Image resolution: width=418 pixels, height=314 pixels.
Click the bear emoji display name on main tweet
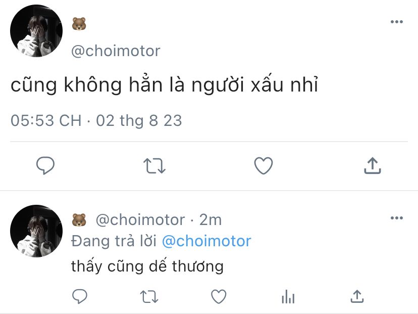(x=79, y=24)
